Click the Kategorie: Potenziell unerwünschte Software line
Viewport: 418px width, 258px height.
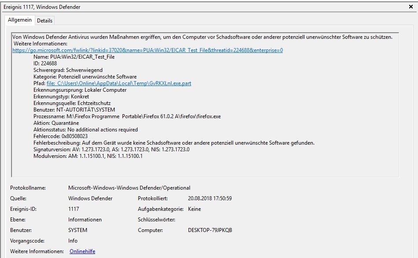click(x=85, y=77)
